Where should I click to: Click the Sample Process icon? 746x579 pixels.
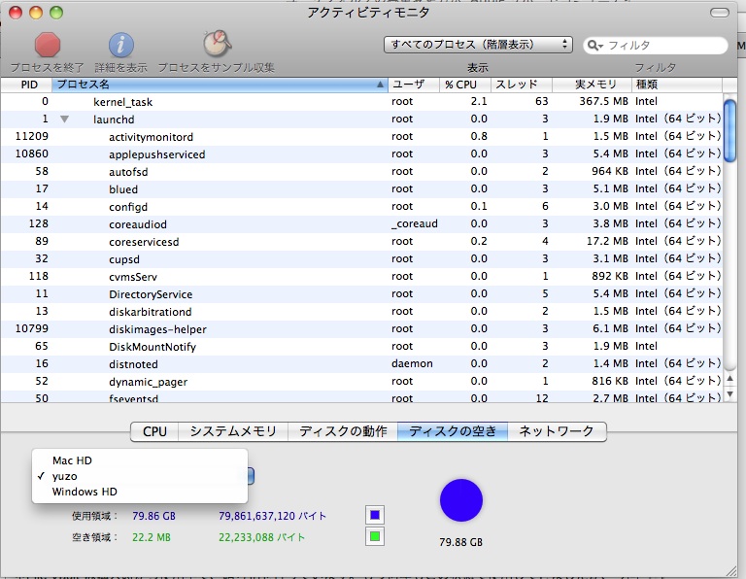[216, 45]
